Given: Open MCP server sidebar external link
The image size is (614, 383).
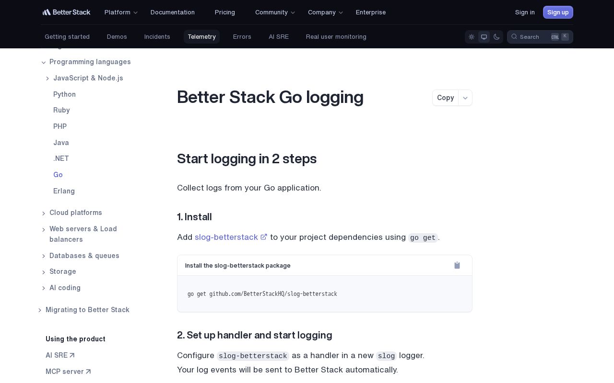Looking at the screenshot, I should [x=68, y=372].
